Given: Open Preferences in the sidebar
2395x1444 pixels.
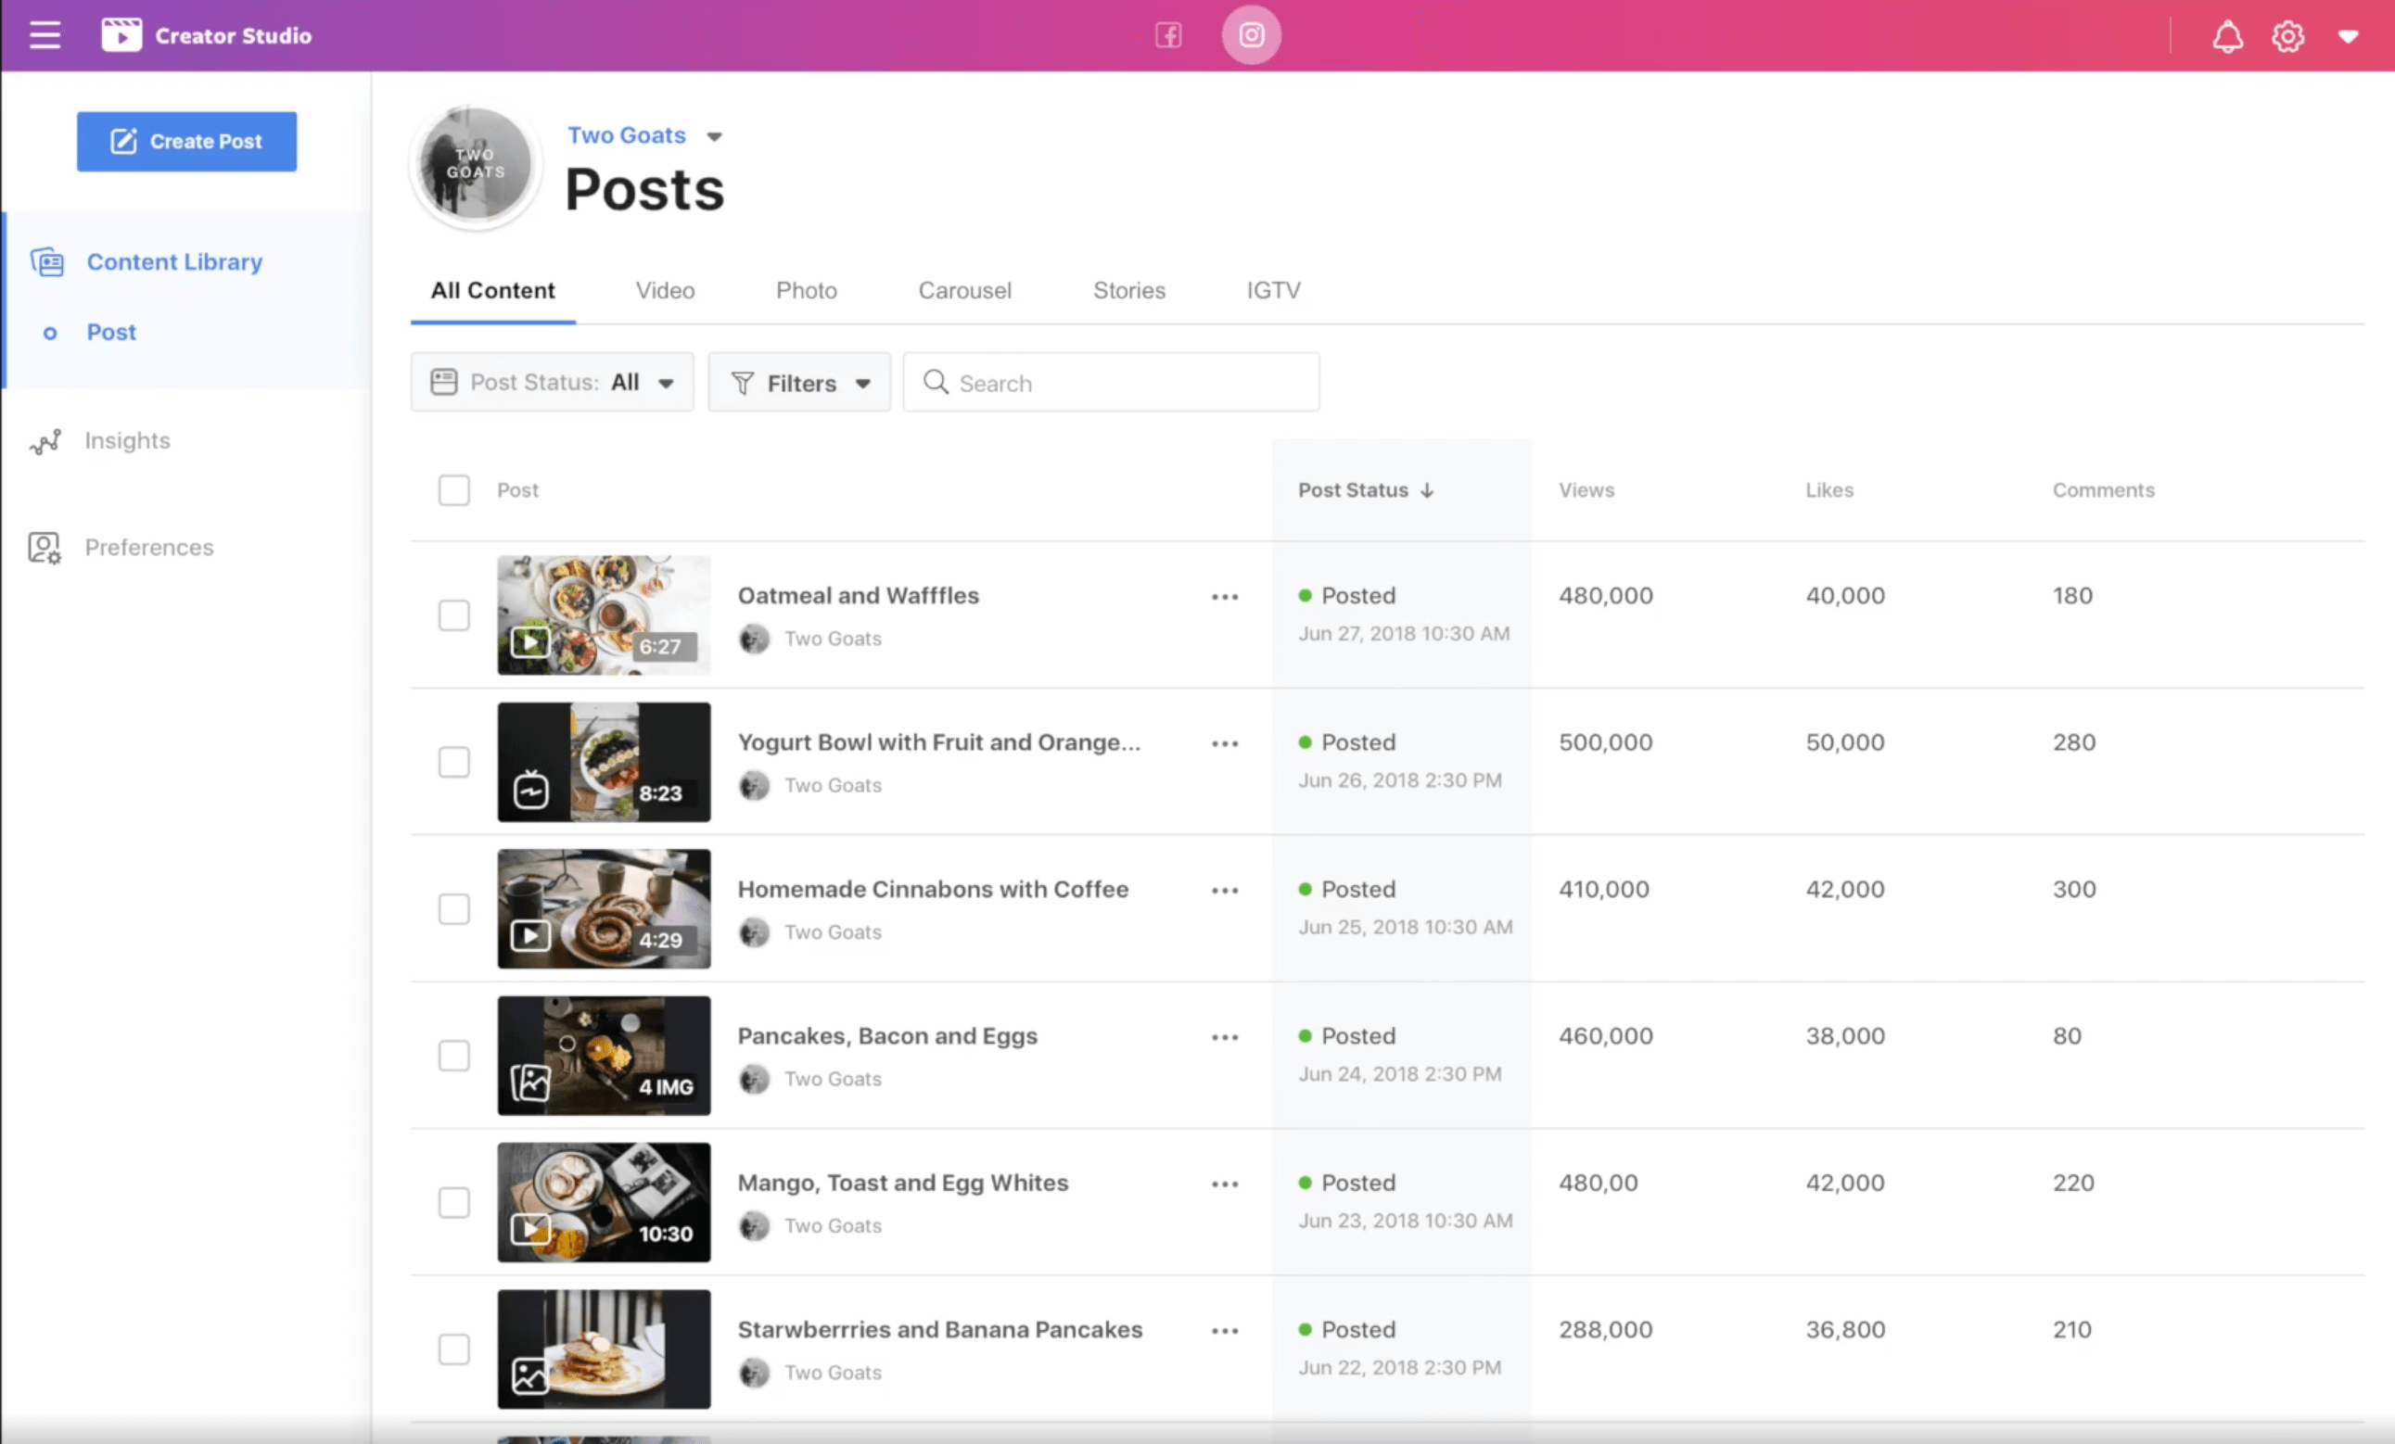Looking at the screenshot, I should click(148, 547).
